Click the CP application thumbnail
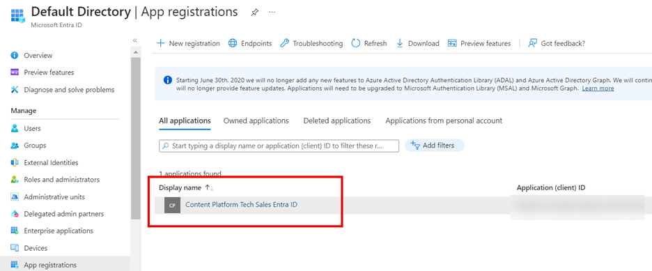Viewport: 652px width, 271px height. click(x=172, y=206)
